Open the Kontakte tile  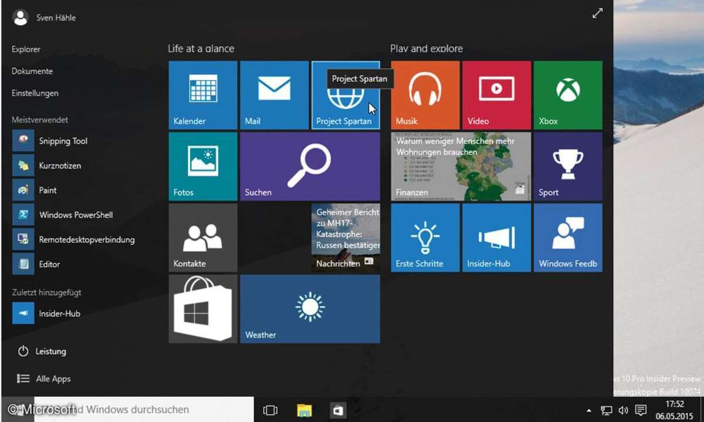(x=203, y=238)
